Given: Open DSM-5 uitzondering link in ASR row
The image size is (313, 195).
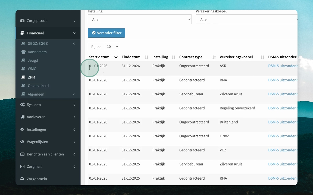Looking at the screenshot, I should 283,66.
